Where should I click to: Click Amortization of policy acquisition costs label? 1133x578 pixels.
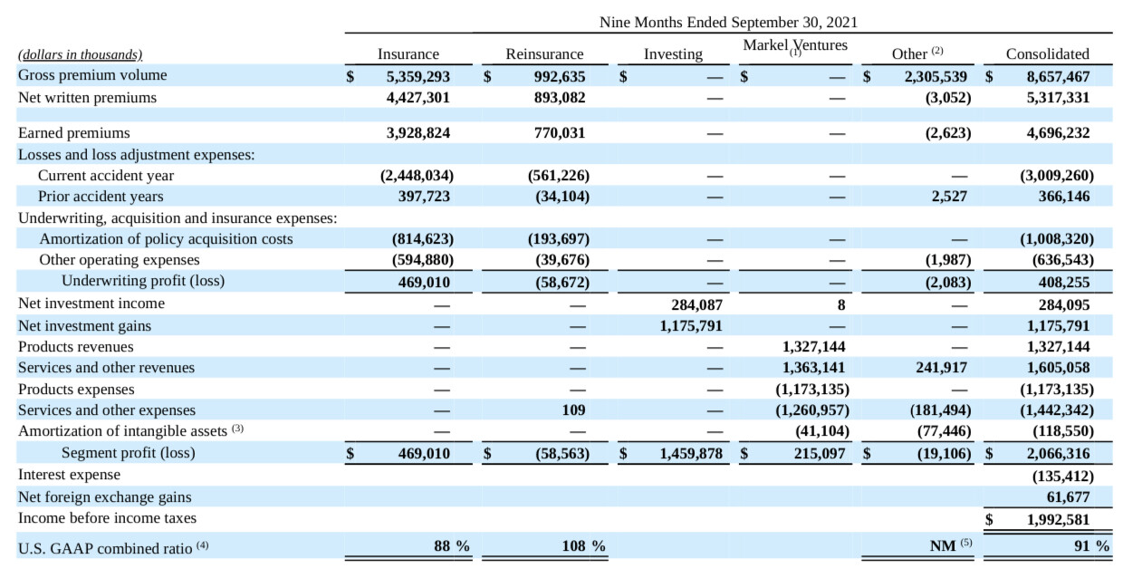coord(167,238)
